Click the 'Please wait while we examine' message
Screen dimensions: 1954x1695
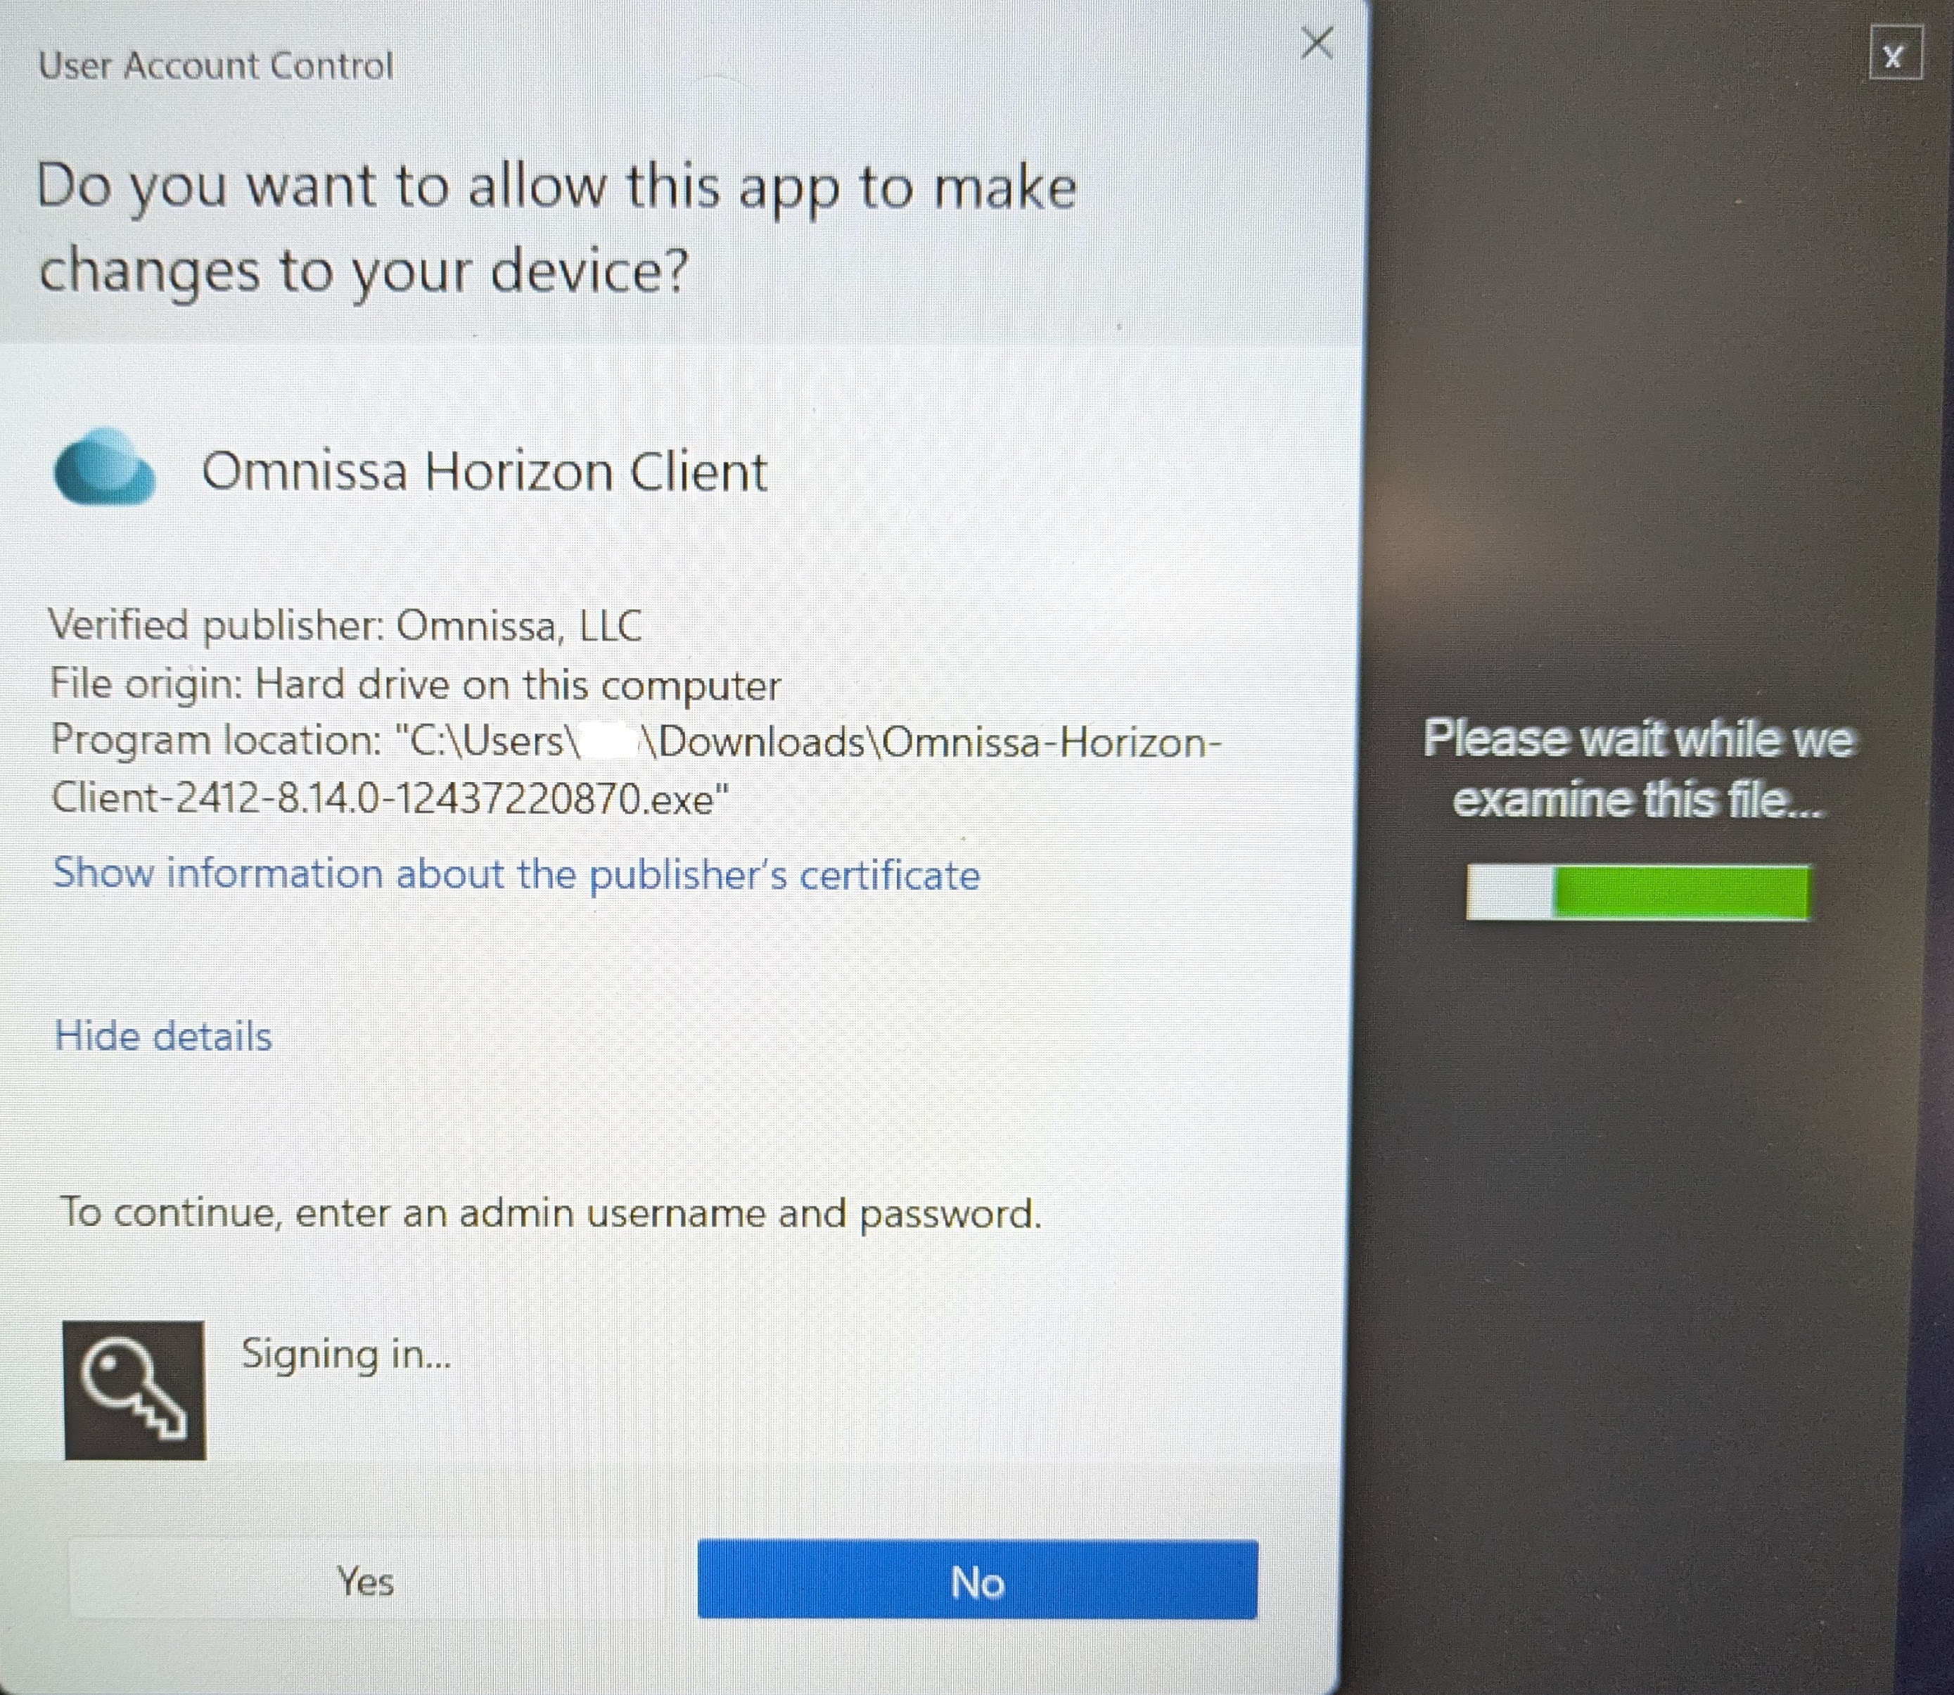click(1638, 768)
